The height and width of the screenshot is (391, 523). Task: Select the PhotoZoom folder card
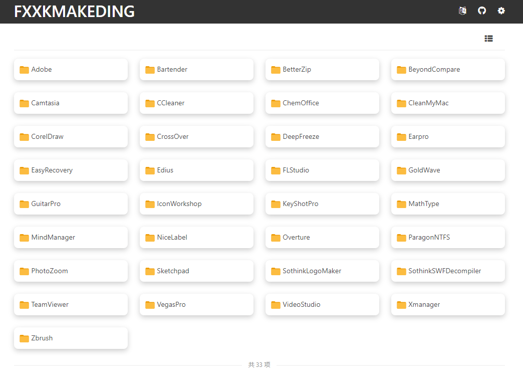coord(71,271)
